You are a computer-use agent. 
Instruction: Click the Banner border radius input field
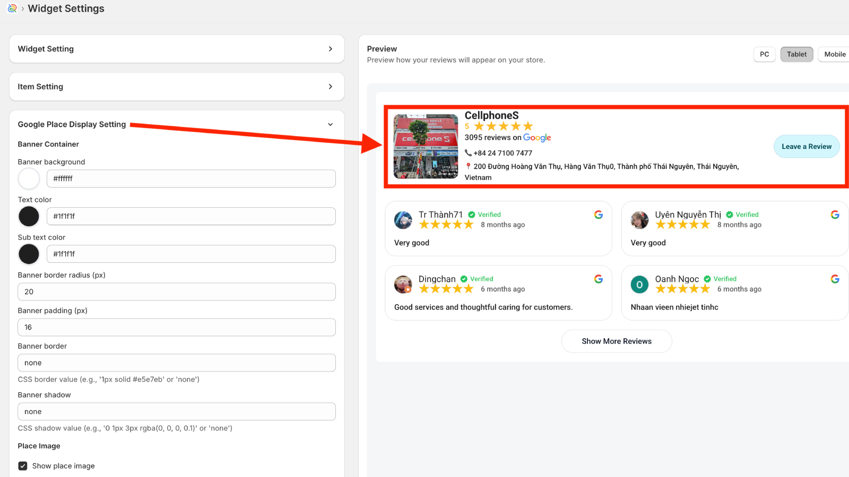[177, 291]
